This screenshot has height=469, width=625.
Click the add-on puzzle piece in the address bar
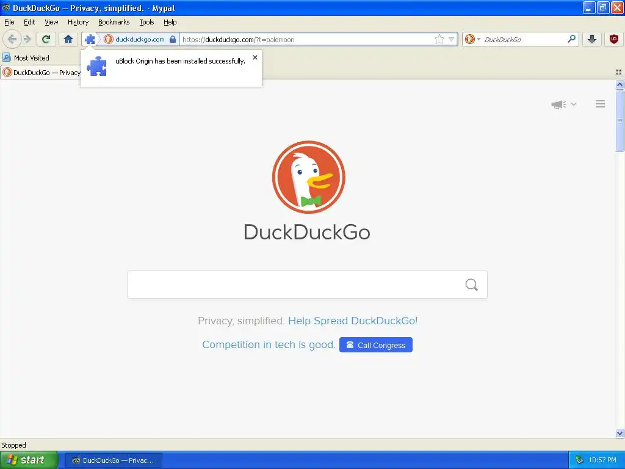click(x=90, y=39)
